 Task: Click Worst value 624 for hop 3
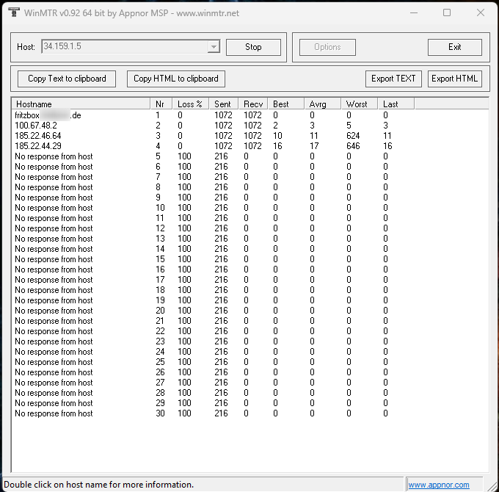(353, 136)
